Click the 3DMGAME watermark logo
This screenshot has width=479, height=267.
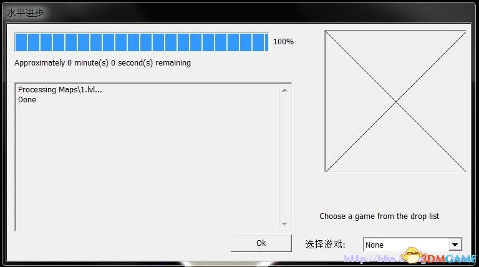click(450, 258)
